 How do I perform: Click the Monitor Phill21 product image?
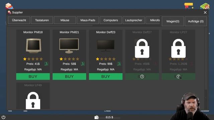click(x=69, y=46)
